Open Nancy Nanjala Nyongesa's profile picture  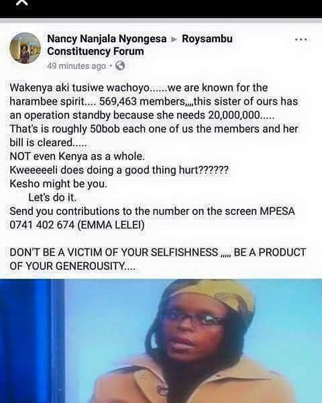click(25, 48)
